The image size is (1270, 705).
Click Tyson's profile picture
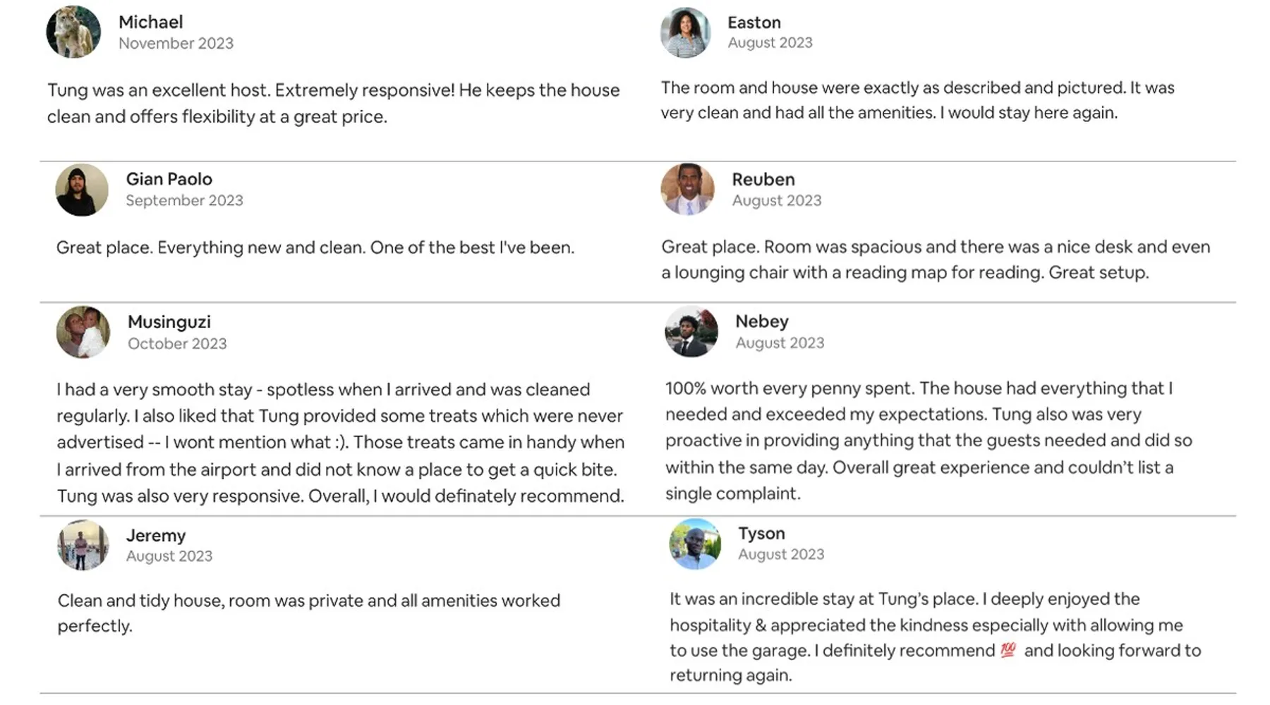click(695, 544)
